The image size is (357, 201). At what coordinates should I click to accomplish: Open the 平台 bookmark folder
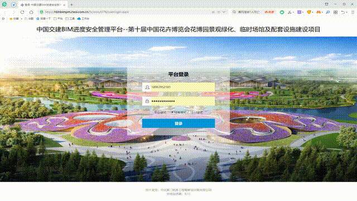(x=58, y=18)
